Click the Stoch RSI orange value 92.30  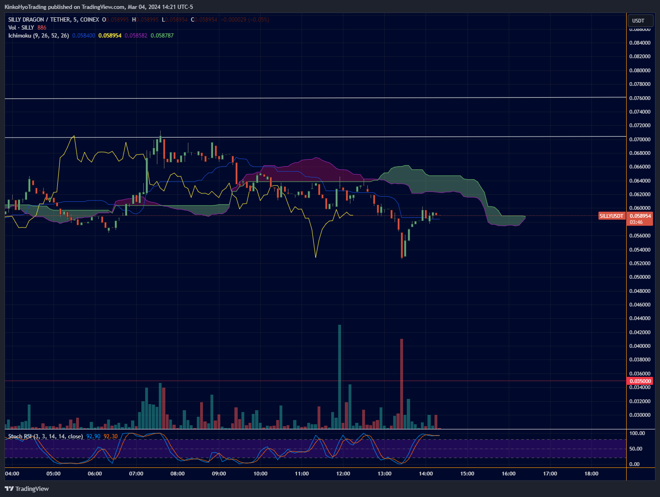point(110,436)
